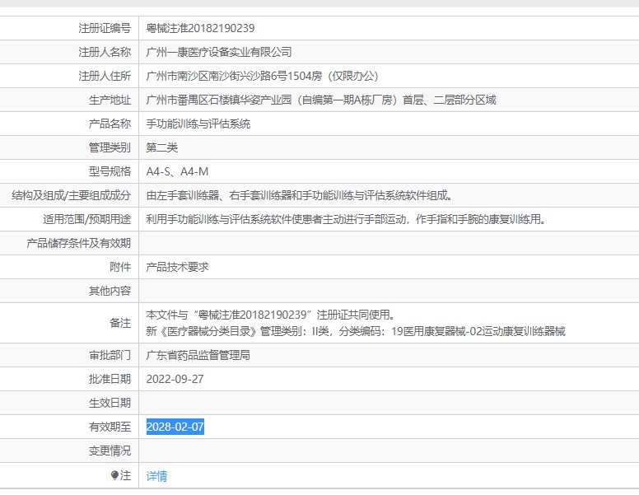The image size is (639, 495).
Task: Click approval date 2022-09-27
Action: coord(175,379)
